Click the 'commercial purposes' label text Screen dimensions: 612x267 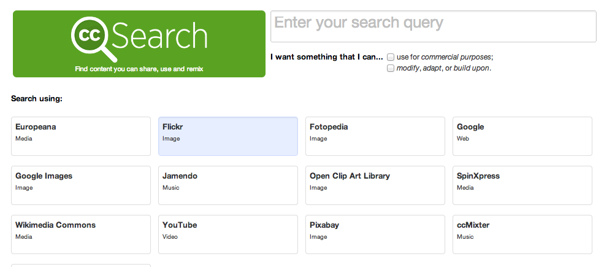coord(456,57)
